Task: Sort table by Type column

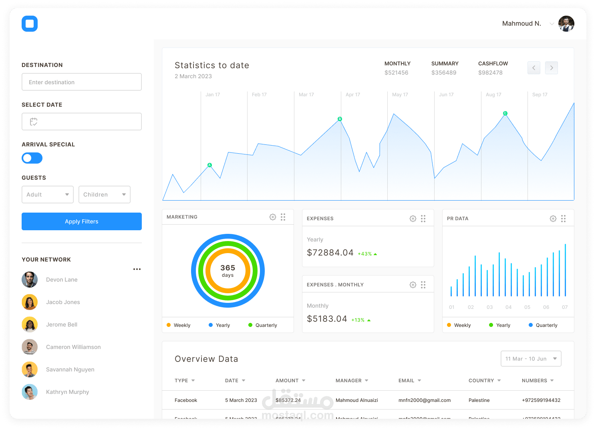Action: click(x=185, y=381)
